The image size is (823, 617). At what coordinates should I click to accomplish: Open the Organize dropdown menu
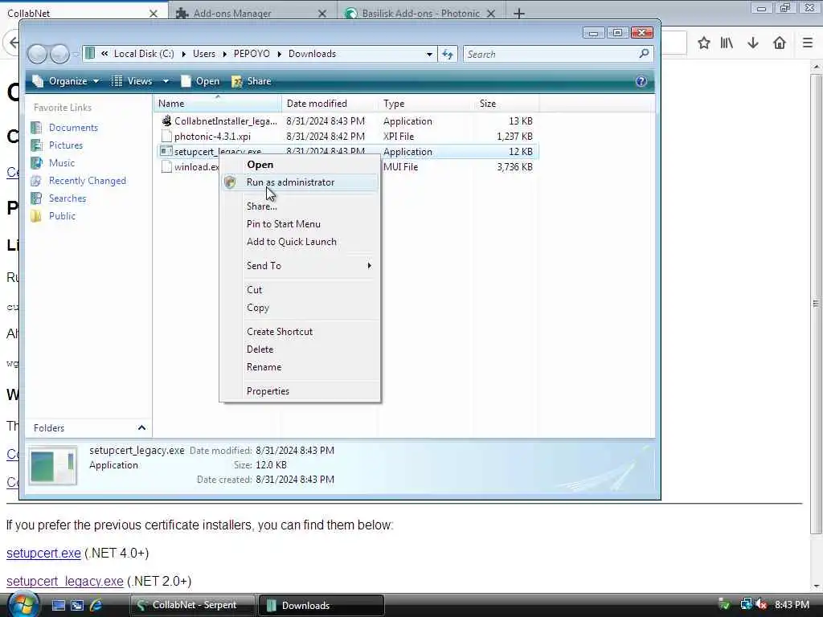coord(66,81)
